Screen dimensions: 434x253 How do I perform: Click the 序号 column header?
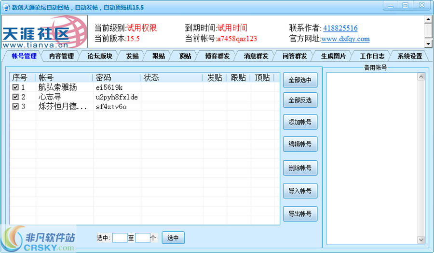(22, 78)
